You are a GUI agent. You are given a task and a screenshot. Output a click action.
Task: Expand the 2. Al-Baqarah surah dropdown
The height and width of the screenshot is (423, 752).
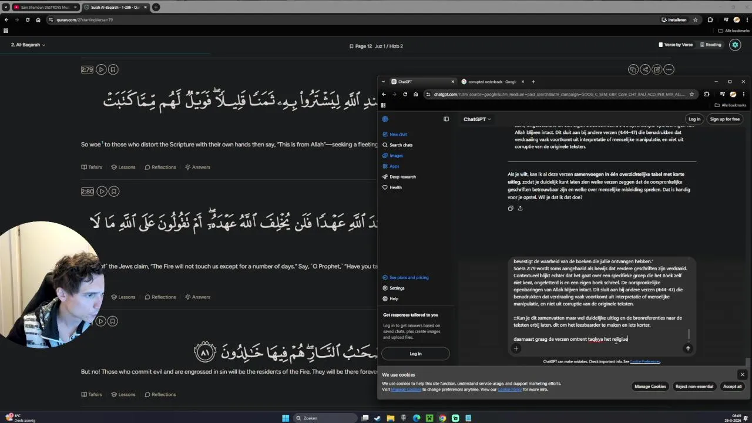[28, 45]
